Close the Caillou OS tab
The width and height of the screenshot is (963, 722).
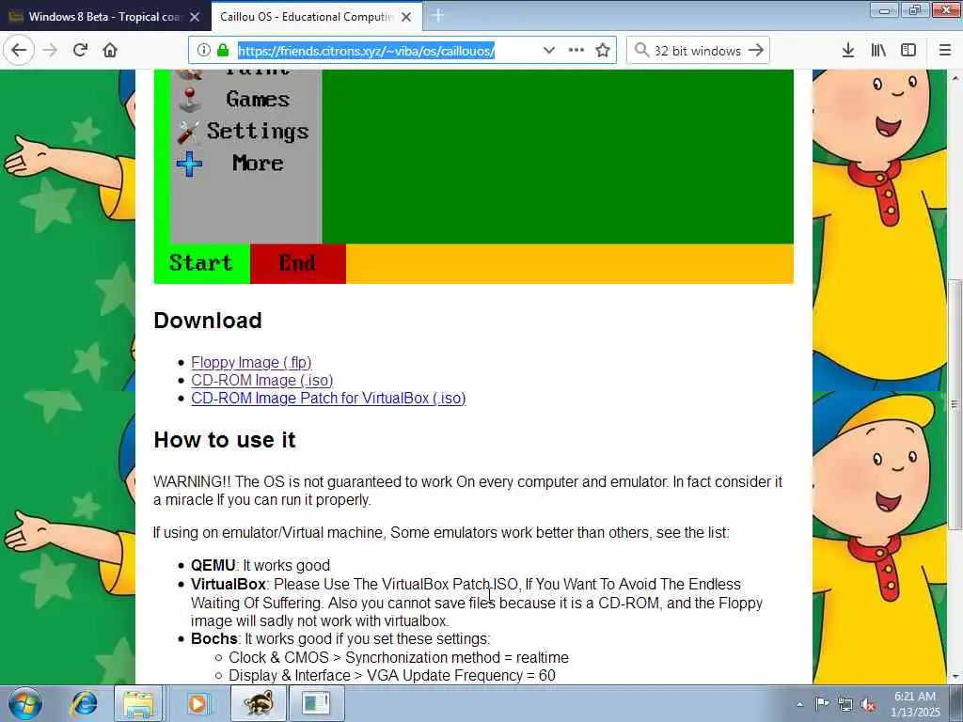pyautogui.click(x=406, y=17)
